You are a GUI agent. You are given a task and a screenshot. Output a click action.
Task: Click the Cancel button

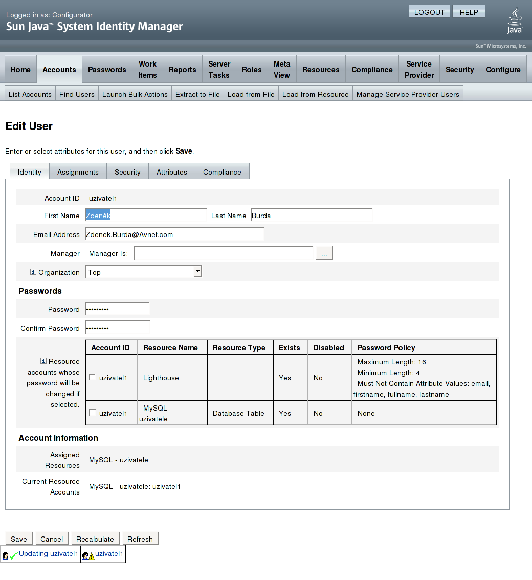point(52,539)
